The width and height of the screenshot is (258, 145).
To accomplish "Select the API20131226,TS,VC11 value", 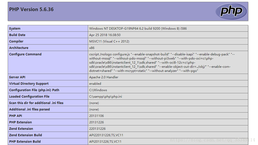I will click(105, 141).
